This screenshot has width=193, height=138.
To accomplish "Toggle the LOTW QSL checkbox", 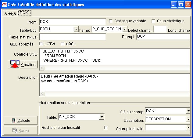I will [41, 44].
